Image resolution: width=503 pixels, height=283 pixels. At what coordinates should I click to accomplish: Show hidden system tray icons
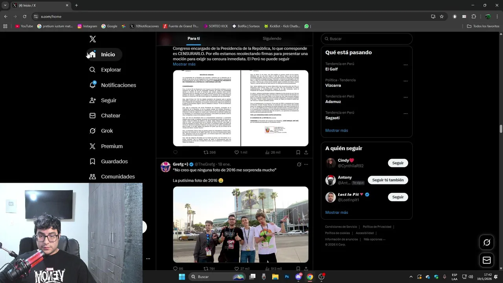(x=411, y=277)
